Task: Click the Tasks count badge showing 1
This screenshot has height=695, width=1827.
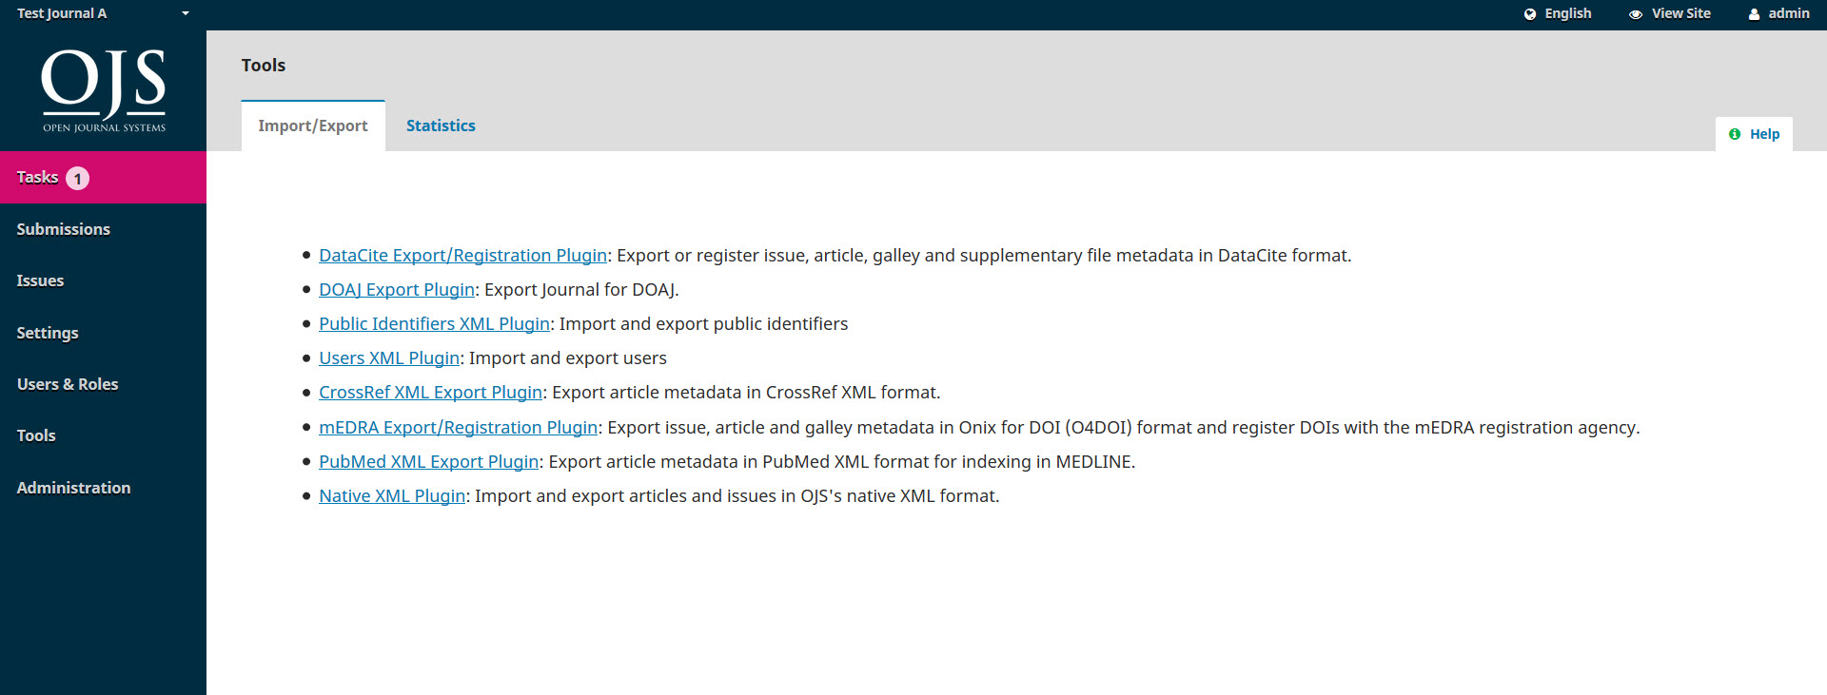Action: (x=78, y=178)
